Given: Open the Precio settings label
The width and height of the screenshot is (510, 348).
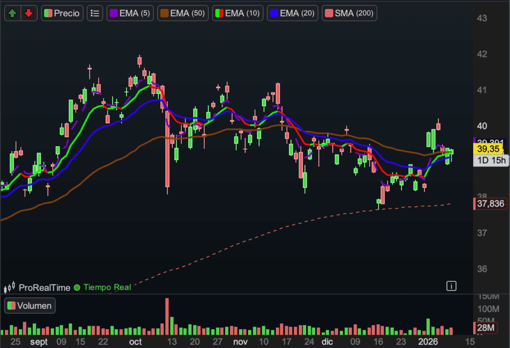Looking at the screenshot, I should 67,13.
